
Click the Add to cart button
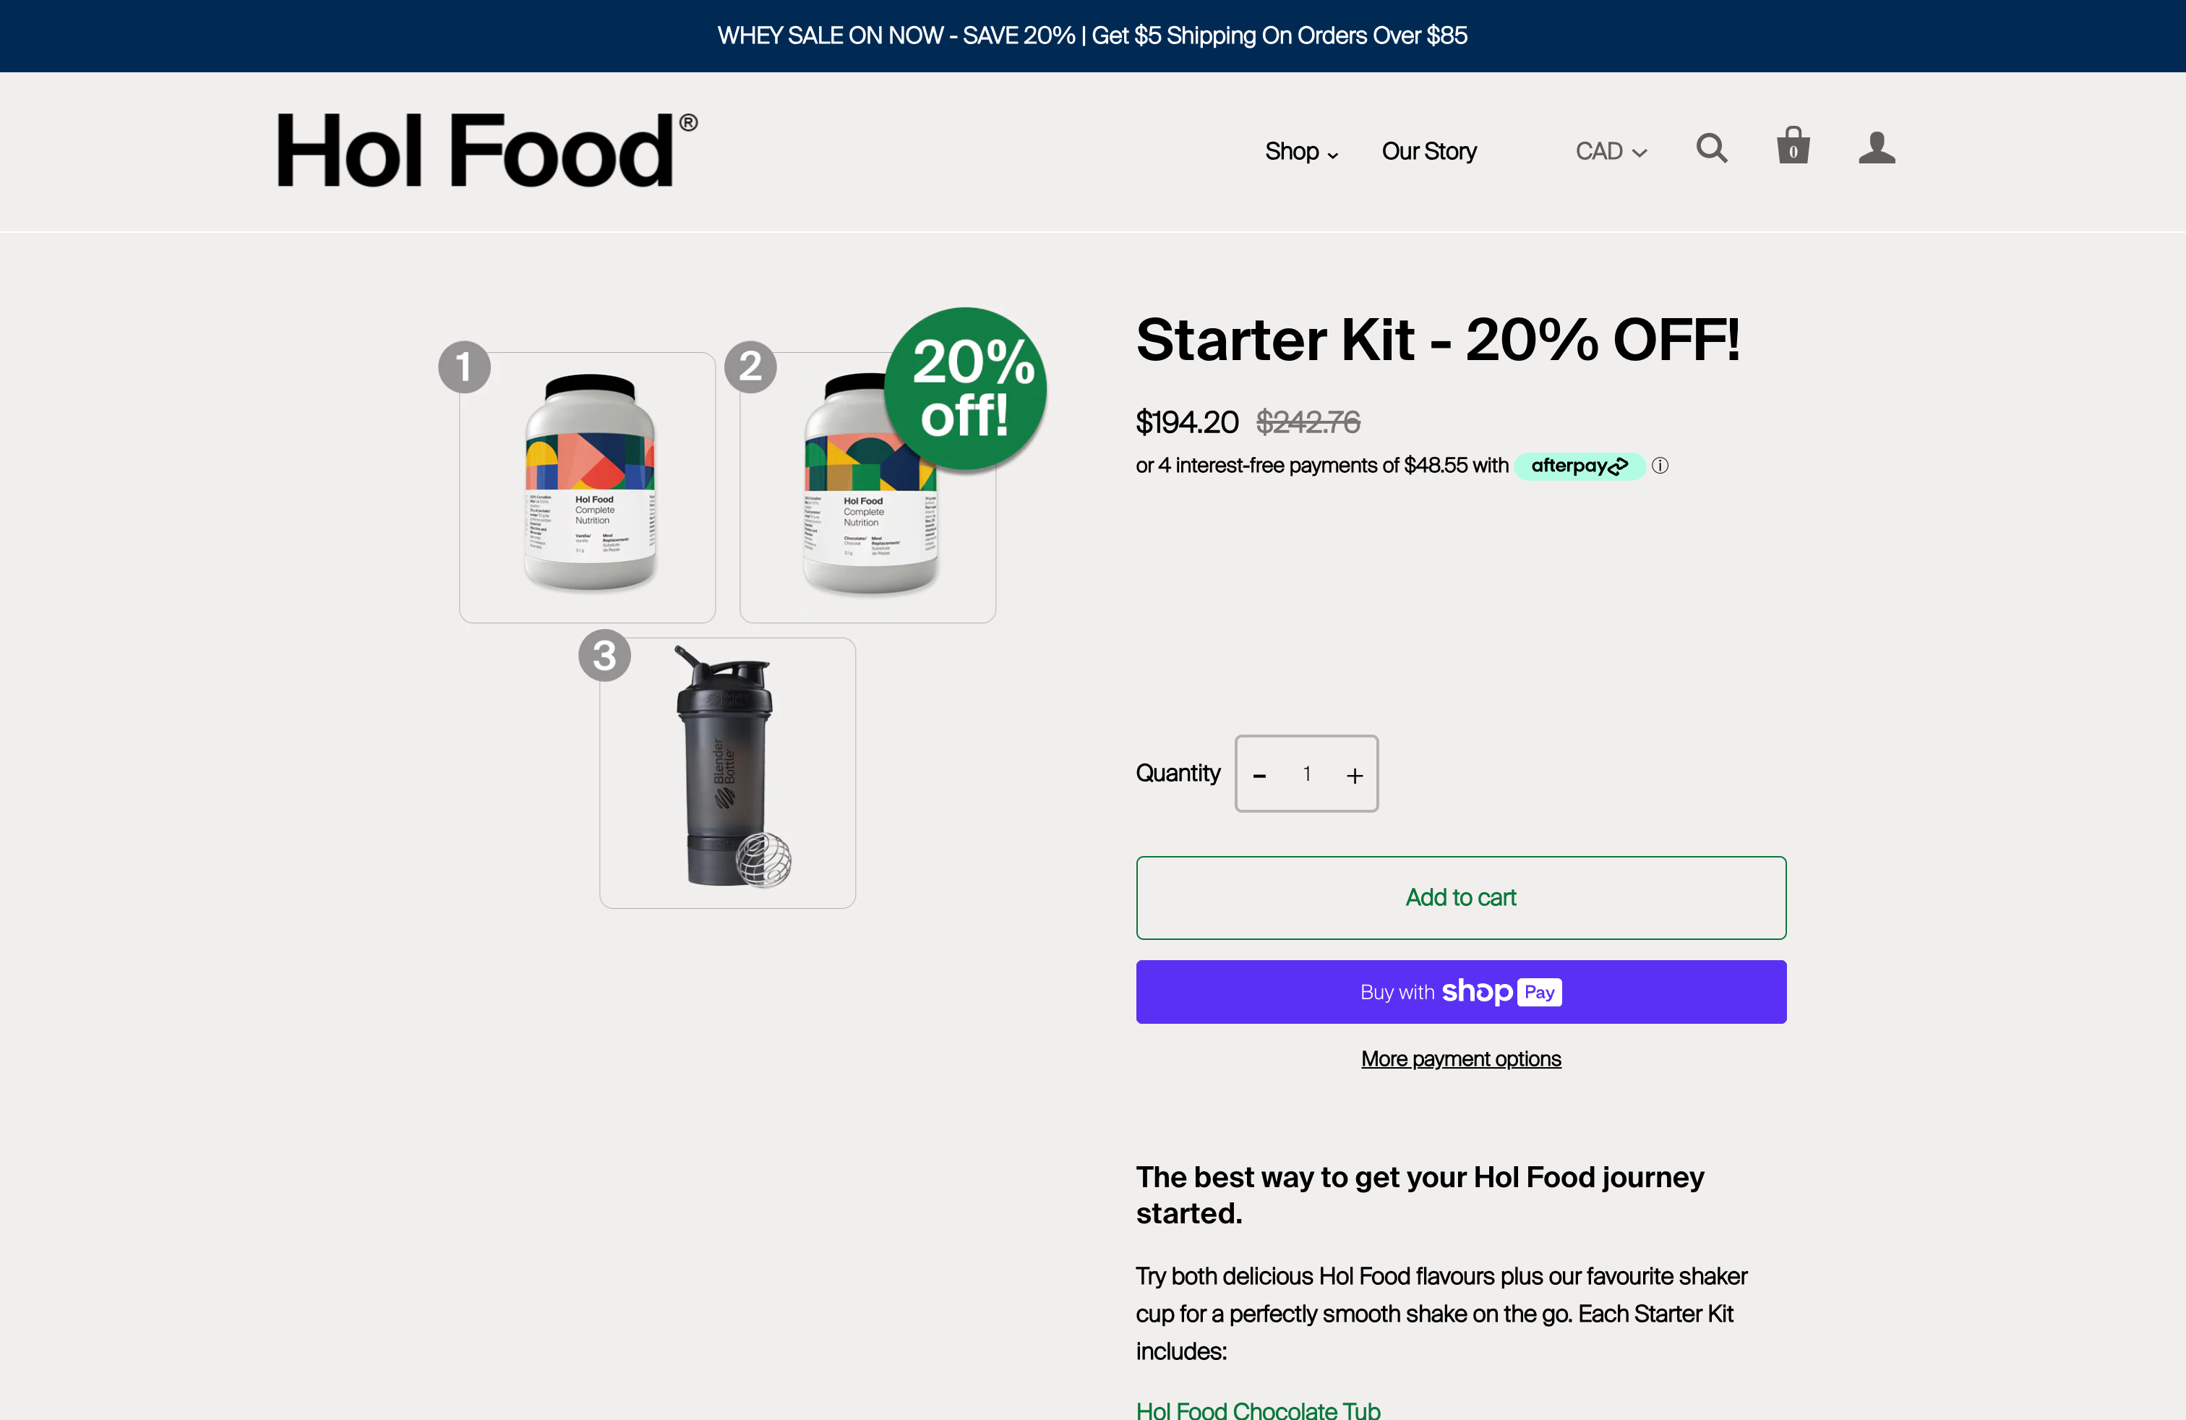[1460, 897]
